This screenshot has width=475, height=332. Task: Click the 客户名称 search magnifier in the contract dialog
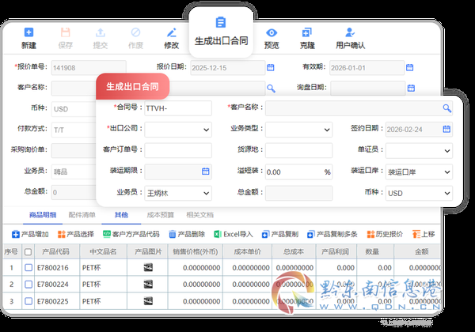[x=446, y=108]
